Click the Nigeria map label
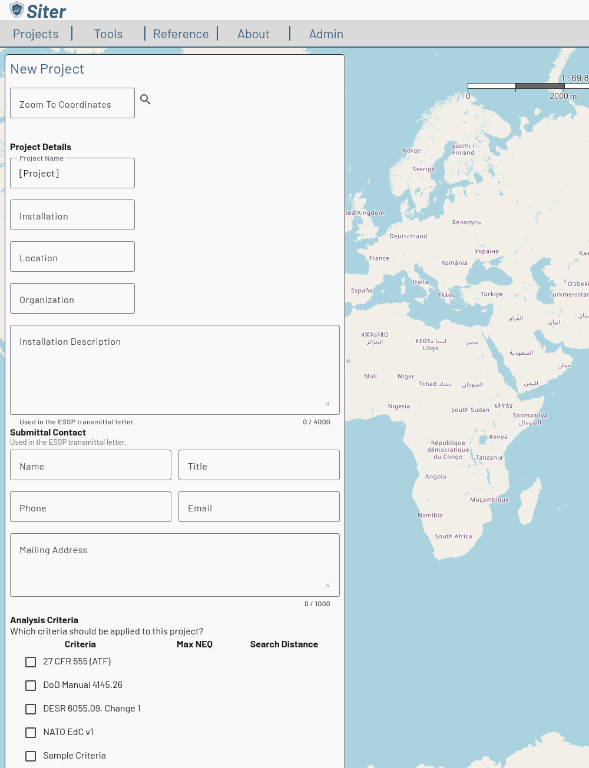The height and width of the screenshot is (768, 589). coord(399,406)
